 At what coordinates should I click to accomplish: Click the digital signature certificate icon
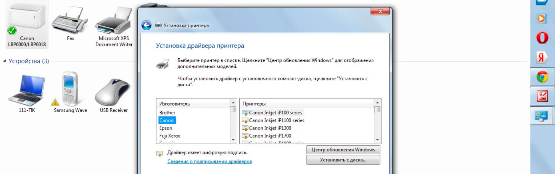pos(159,153)
